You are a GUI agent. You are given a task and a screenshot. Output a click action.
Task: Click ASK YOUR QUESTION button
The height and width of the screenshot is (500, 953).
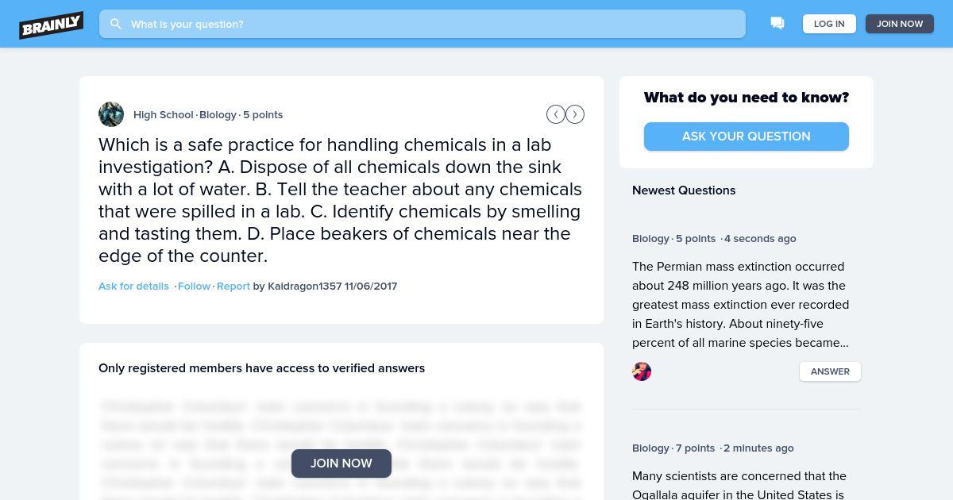tap(747, 137)
